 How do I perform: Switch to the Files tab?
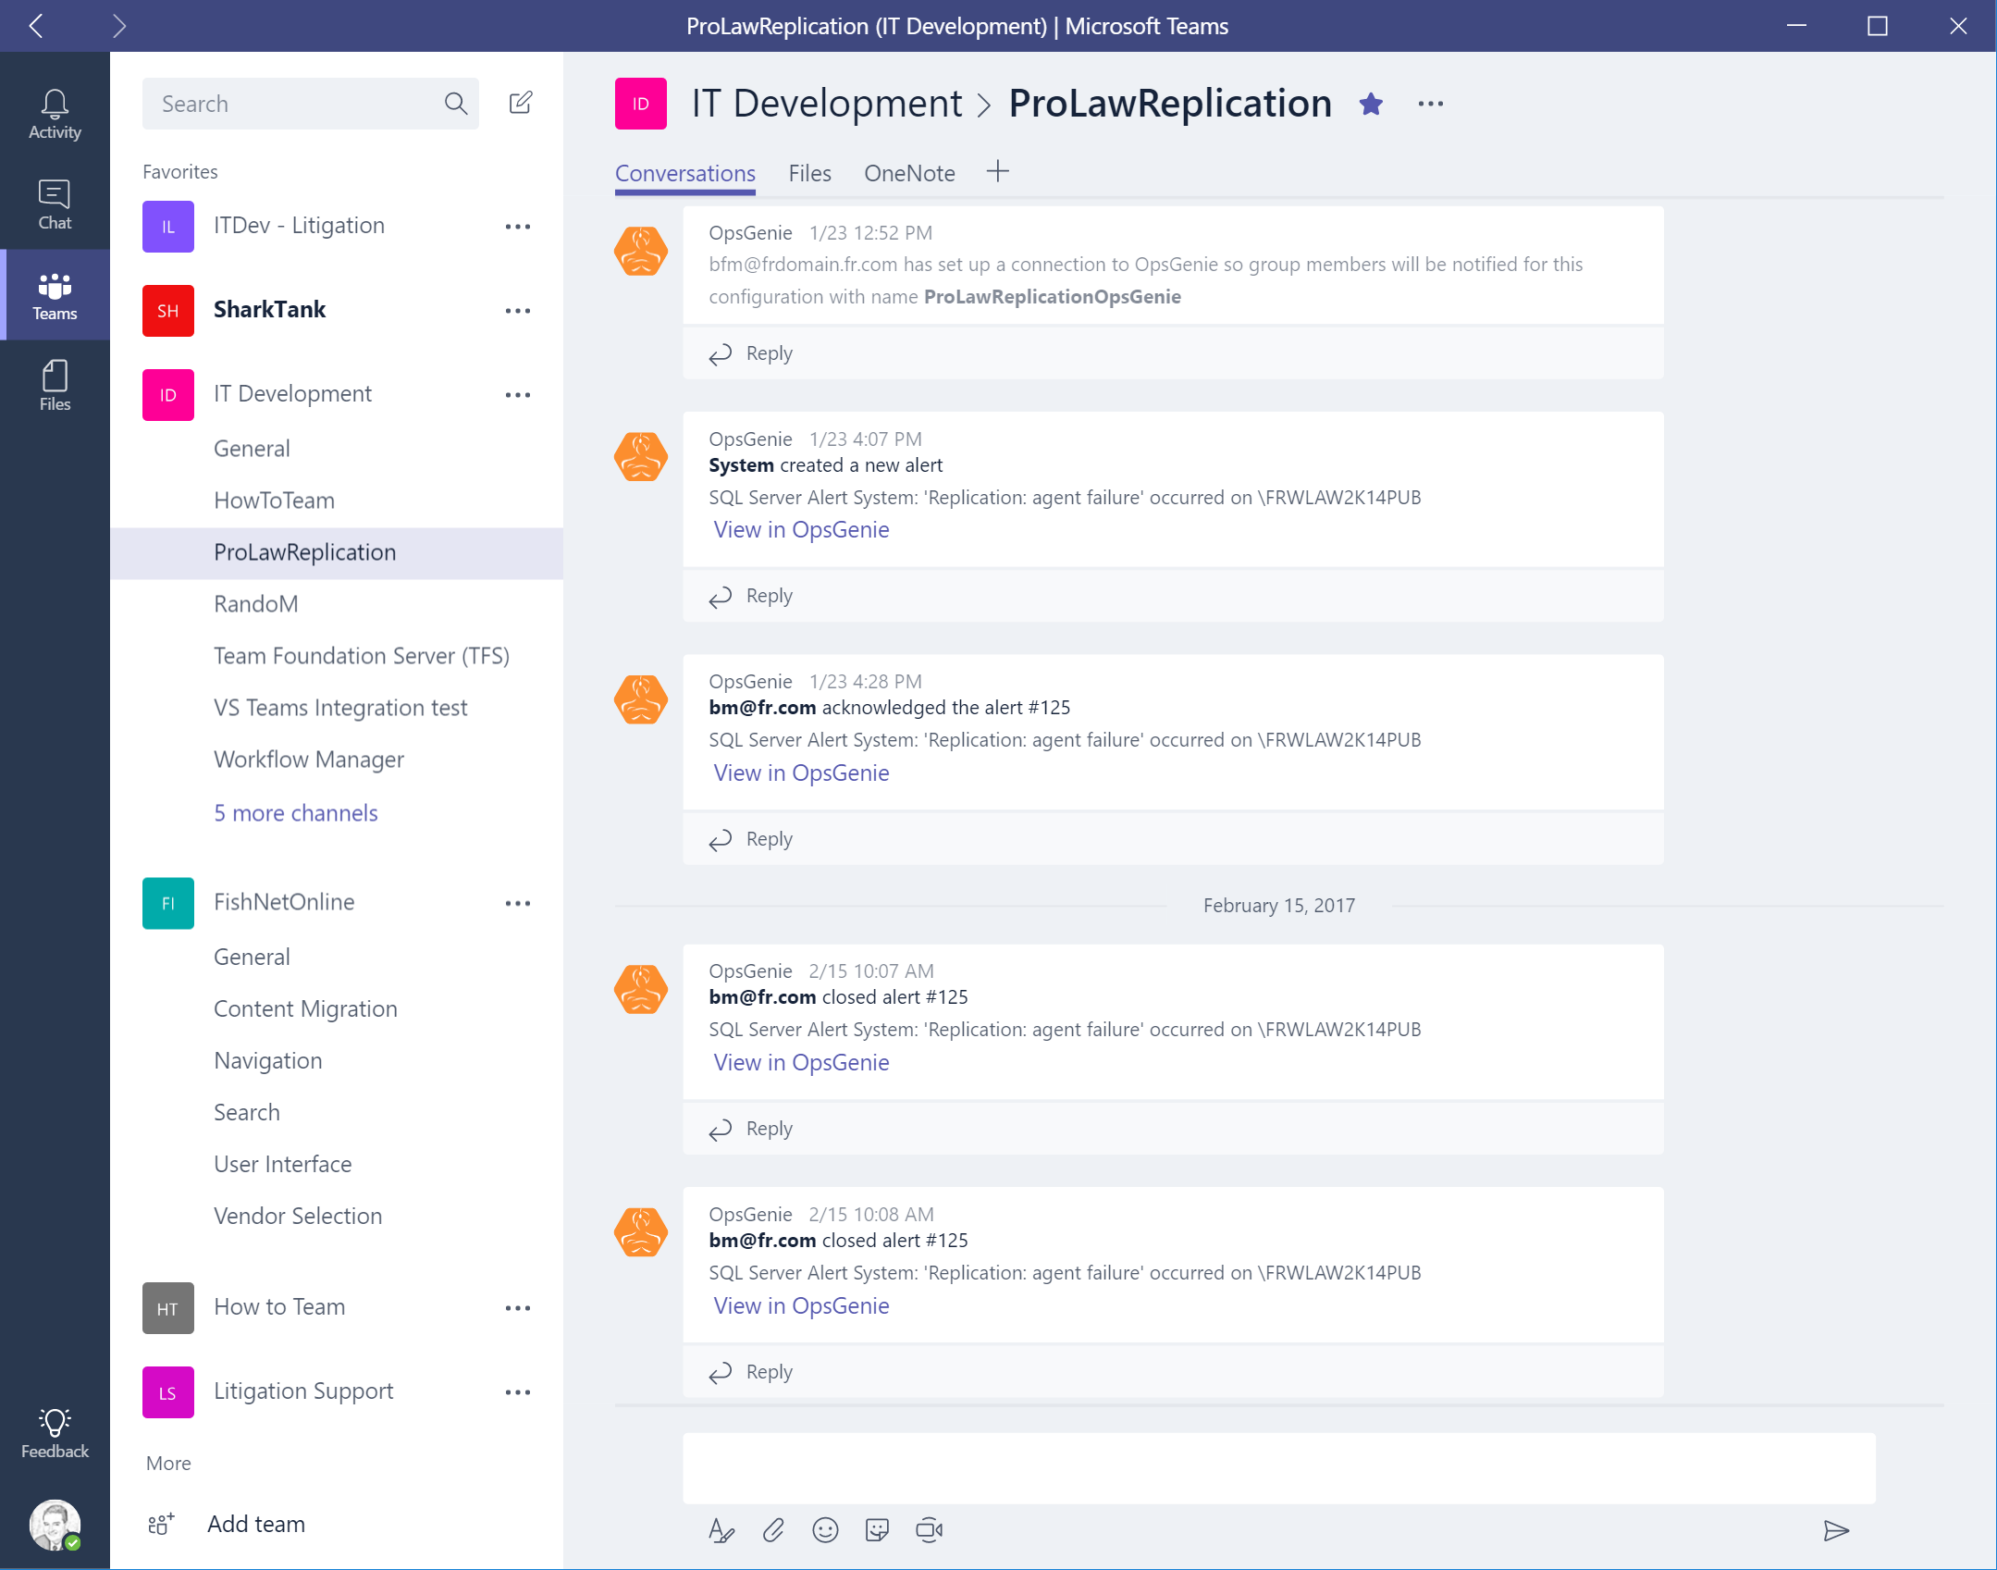click(809, 173)
